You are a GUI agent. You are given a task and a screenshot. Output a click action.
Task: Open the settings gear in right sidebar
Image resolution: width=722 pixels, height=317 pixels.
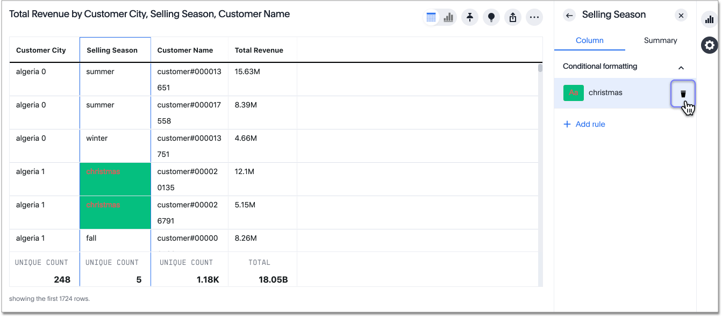pos(709,45)
